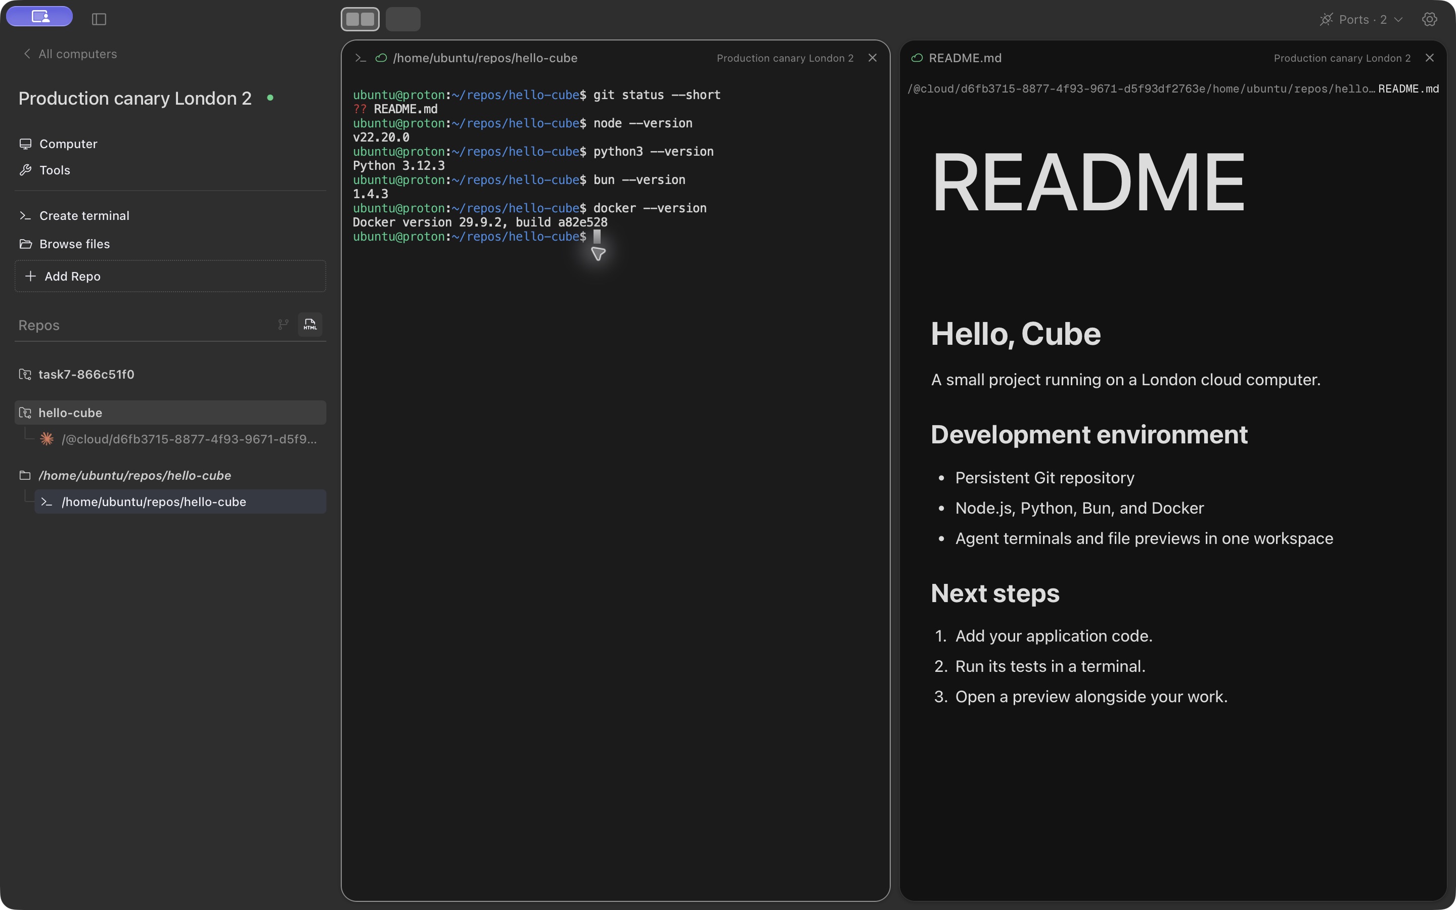
Task: Click the Add Repo button
Action: tap(170, 276)
